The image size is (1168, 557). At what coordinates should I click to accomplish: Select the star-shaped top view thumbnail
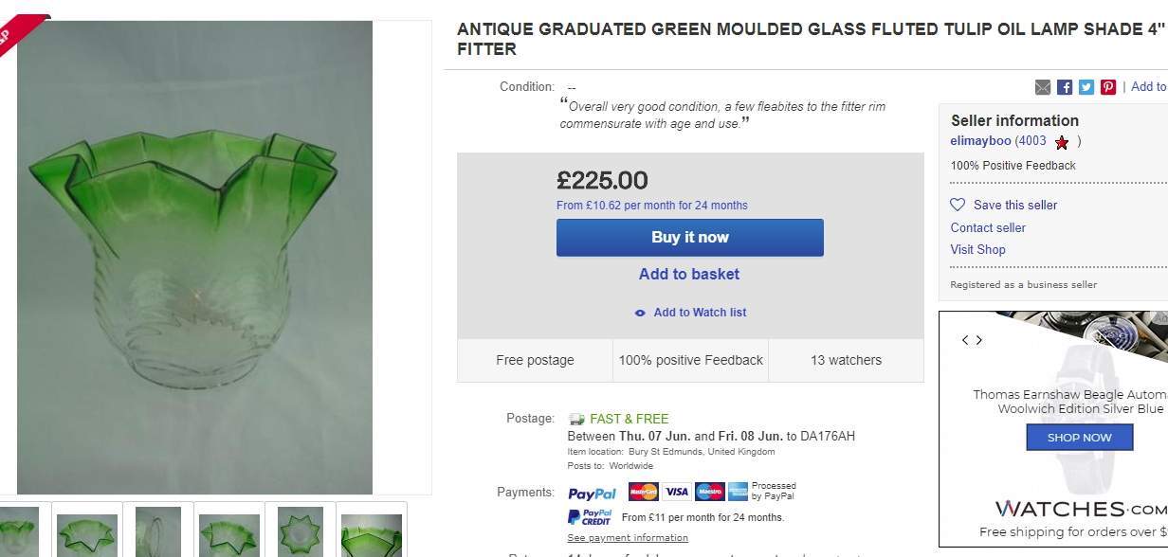tap(301, 531)
